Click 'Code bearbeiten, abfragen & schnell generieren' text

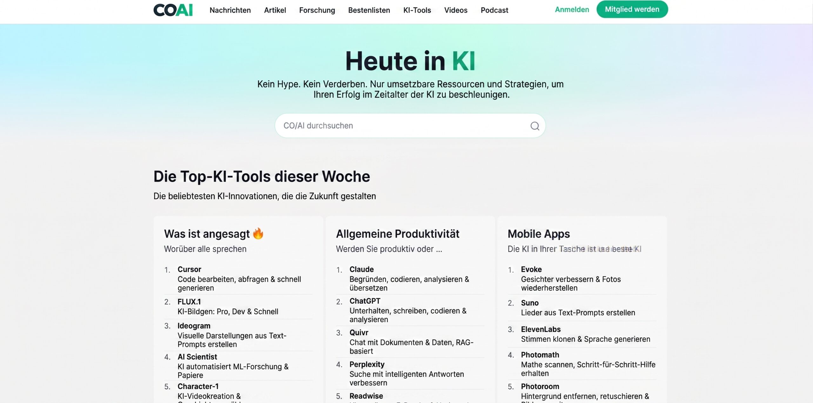point(239,284)
